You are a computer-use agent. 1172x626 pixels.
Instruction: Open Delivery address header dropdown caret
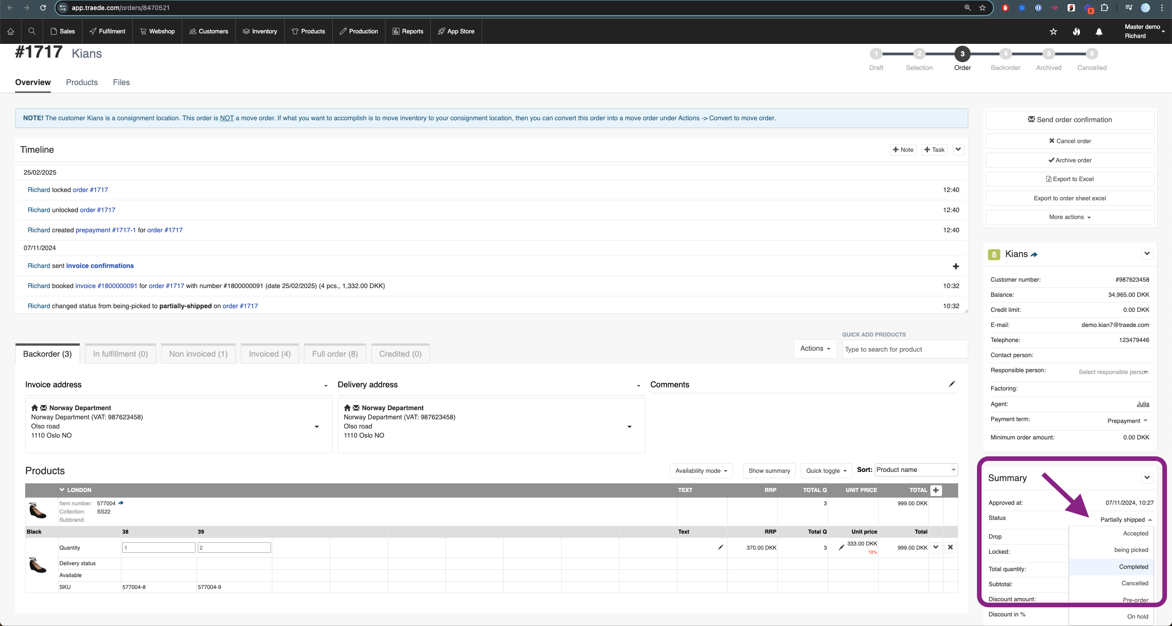(638, 385)
